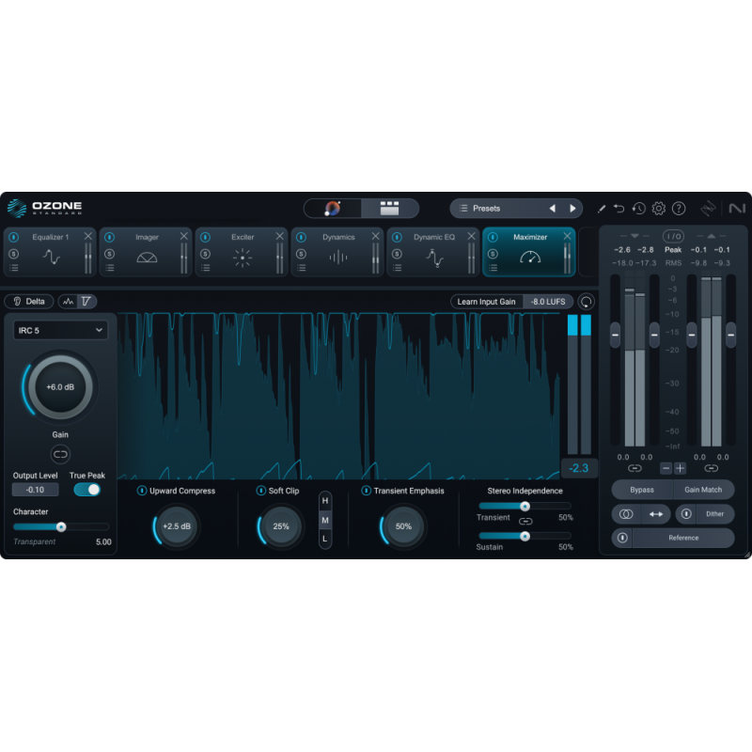Viewport: 752px width, 752px height.
Task: Switch to the M band tab
Action: 326,520
